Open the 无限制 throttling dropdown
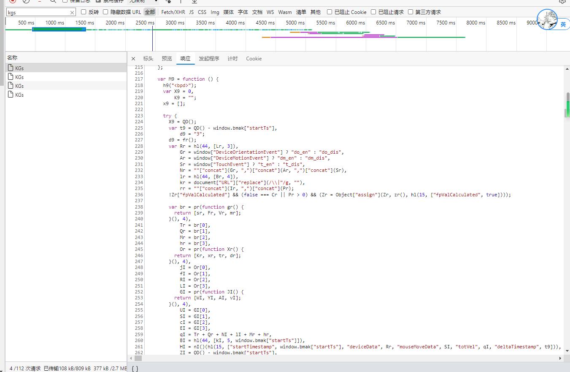This screenshot has width=570, height=372. tap(143, 1)
